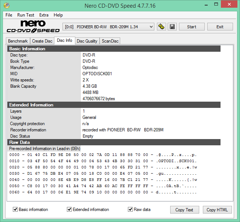The height and width of the screenshot is (222, 240).
Task: Click the Basic Information section header
Action: [114, 49]
